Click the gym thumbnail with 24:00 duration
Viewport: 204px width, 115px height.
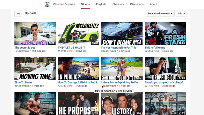tap(165, 103)
